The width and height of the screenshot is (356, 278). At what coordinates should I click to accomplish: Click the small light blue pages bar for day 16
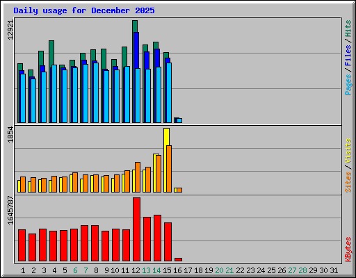(x=179, y=121)
